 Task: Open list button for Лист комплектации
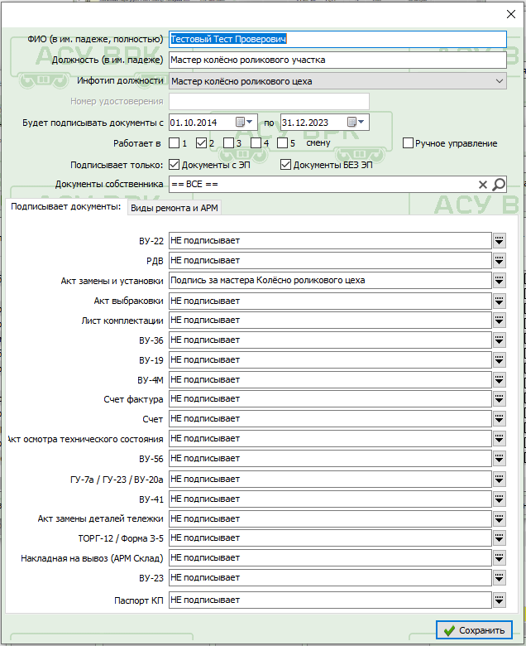click(500, 321)
